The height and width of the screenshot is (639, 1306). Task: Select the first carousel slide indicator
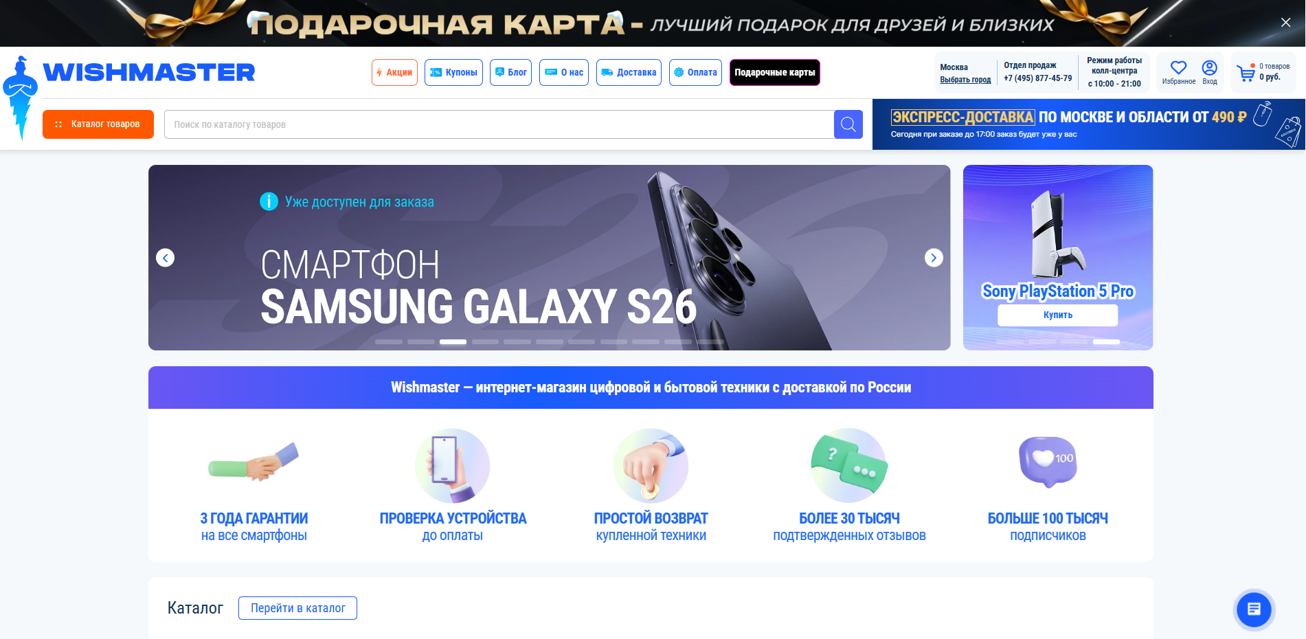pos(389,341)
